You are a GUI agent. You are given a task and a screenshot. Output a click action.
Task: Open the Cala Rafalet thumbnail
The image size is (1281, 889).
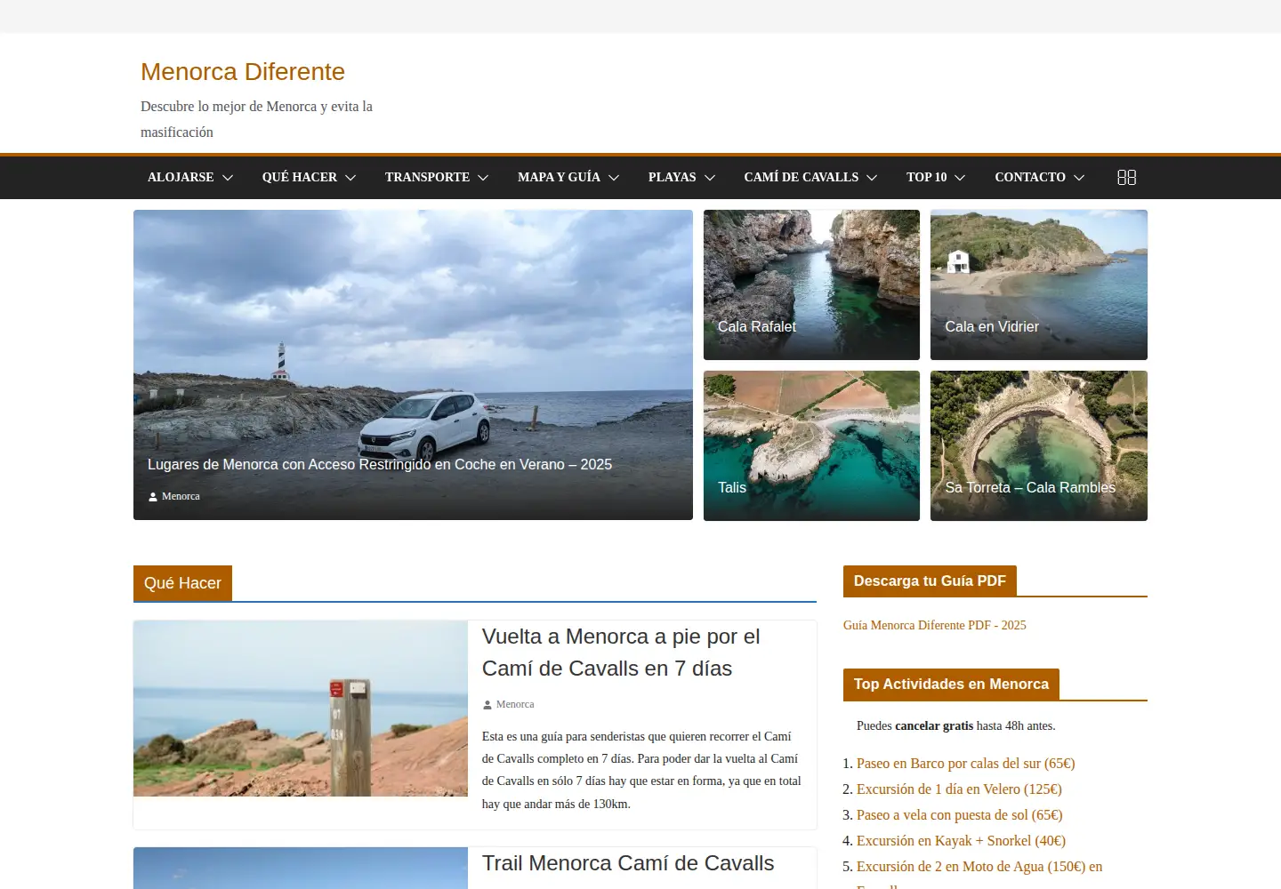[811, 284]
